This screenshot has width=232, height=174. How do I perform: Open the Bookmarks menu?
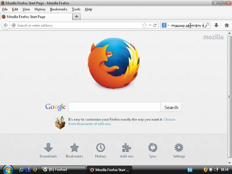pos(59,9)
